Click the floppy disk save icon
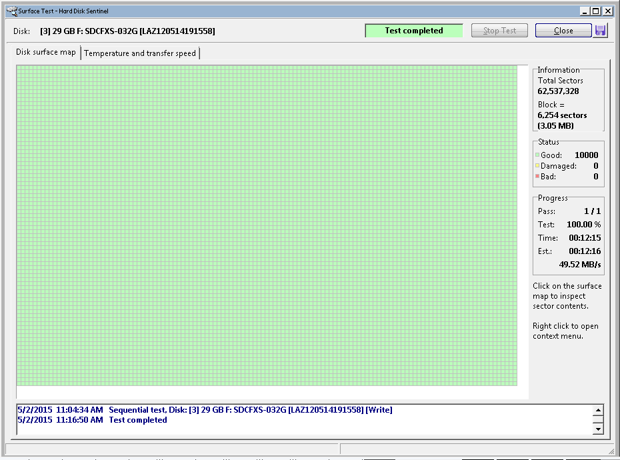Viewport: 620px width, 460px height. click(601, 31)
